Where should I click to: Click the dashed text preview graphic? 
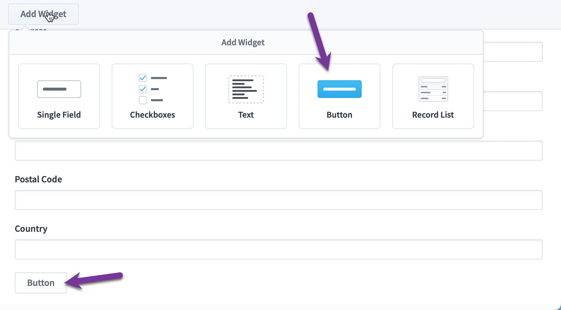point(246,89)
